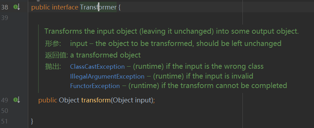Select line number 38 in the gutter

pyautogui.click(x=5, y=7)
